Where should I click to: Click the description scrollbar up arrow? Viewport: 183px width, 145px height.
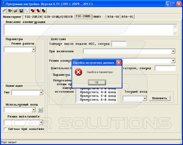175,26
